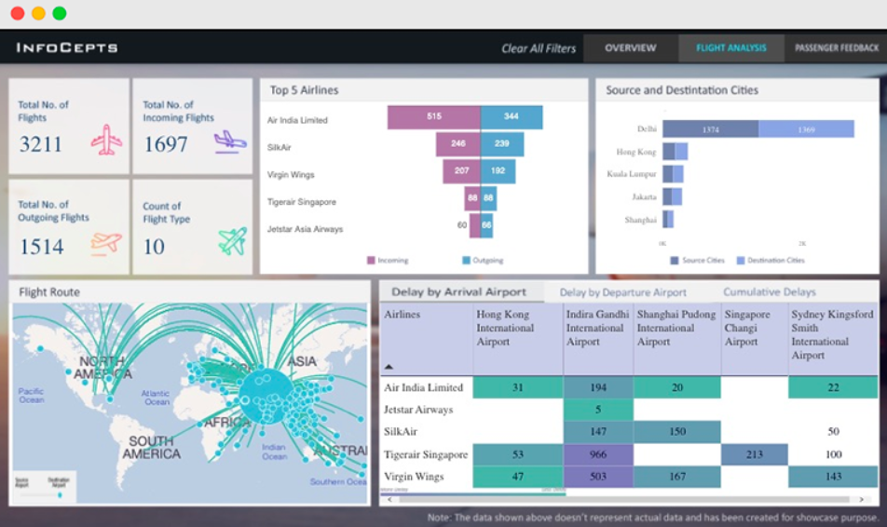This screenshot has width=887, height=527.
Task: Click the macOS green fullscreen button
Action: click(60, 13)
